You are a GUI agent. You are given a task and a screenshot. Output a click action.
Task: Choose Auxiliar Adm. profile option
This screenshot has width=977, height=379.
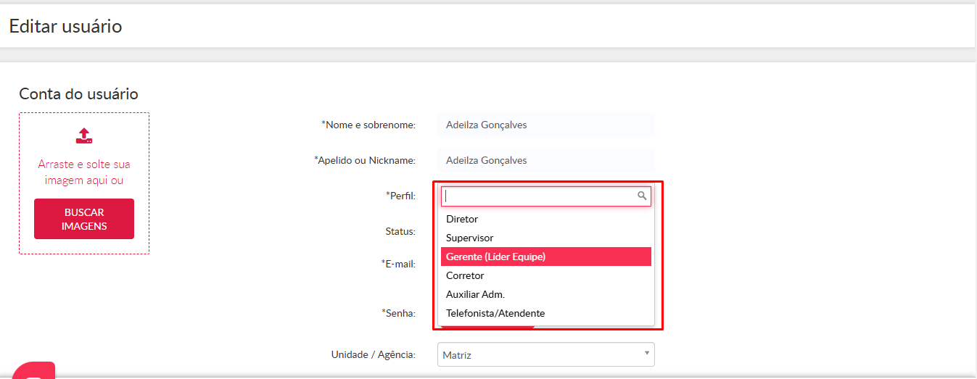(546, 294)
